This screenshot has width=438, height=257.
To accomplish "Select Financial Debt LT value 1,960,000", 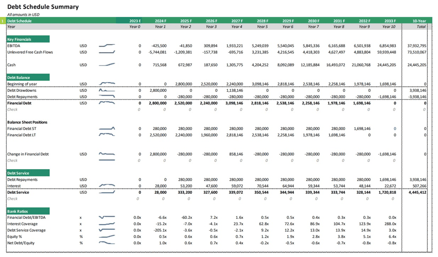I will tap(209, 135).
